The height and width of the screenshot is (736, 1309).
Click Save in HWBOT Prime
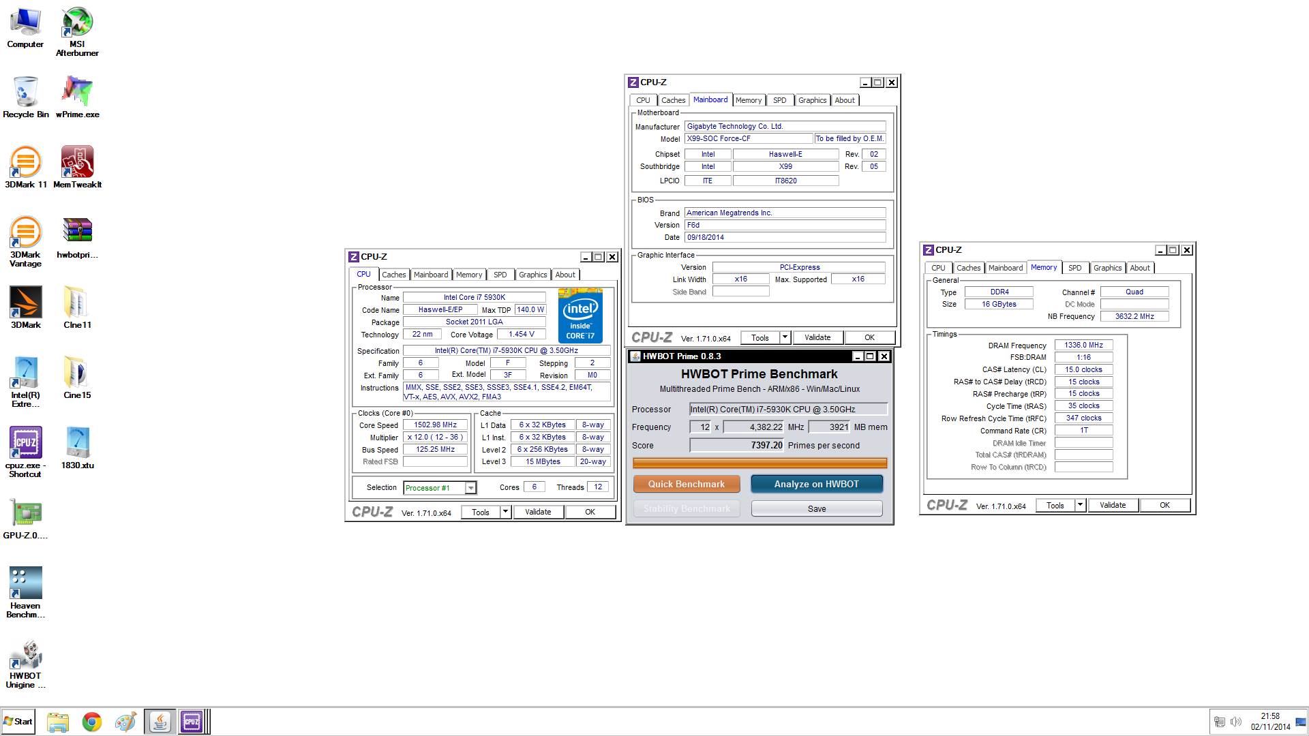tap(817, 508)
